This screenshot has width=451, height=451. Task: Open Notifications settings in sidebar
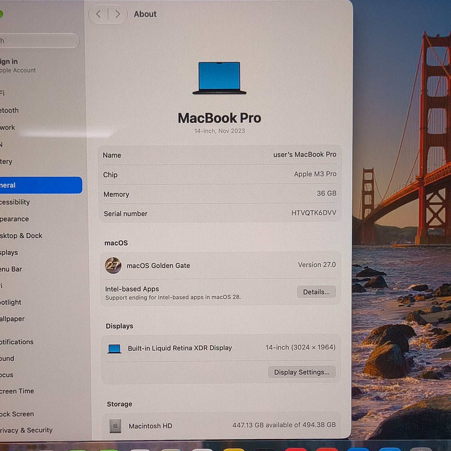pyautogui.click(x=17, y=342)
